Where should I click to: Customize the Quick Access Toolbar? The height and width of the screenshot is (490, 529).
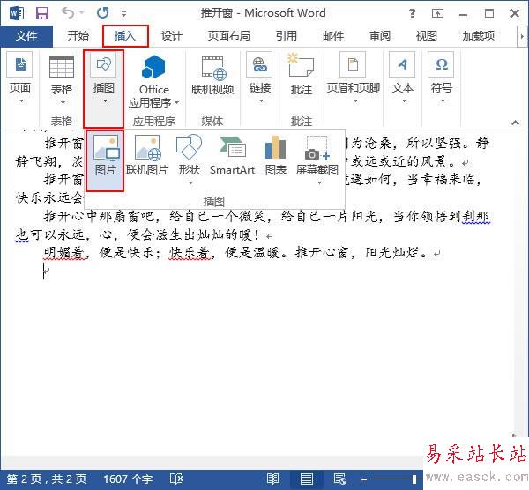pos(123,14)
